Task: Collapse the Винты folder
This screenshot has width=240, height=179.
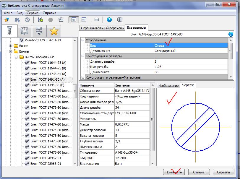Action: 10,51
